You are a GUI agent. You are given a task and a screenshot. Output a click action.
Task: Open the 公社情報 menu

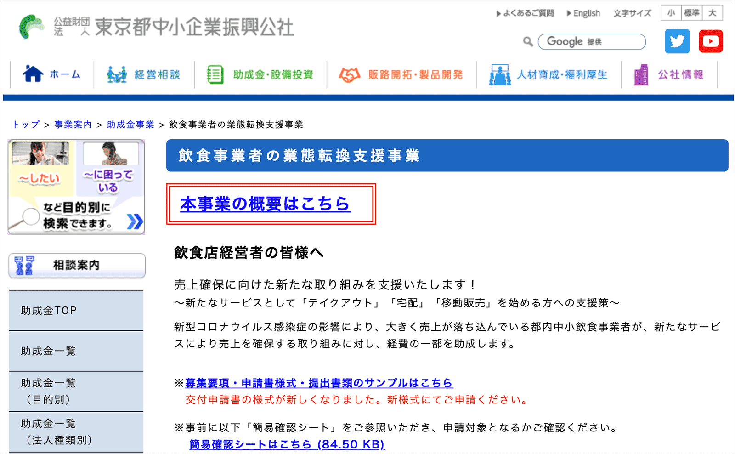point(669,74)
